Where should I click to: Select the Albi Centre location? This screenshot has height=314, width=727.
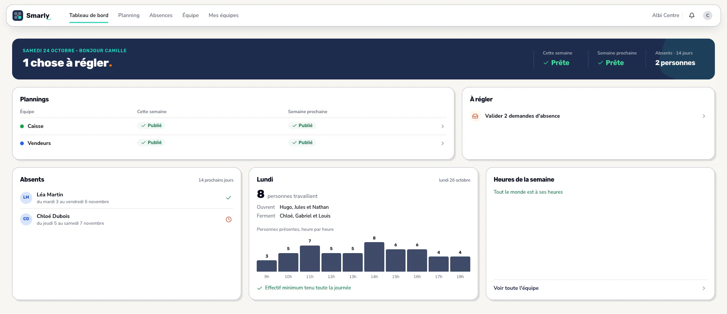pos(665,16)
